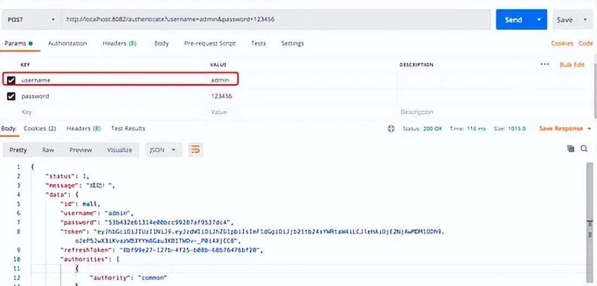This screenshot has width=597, height=286.
Task: Select the Preview view
Action: click(x=80, y=150)
